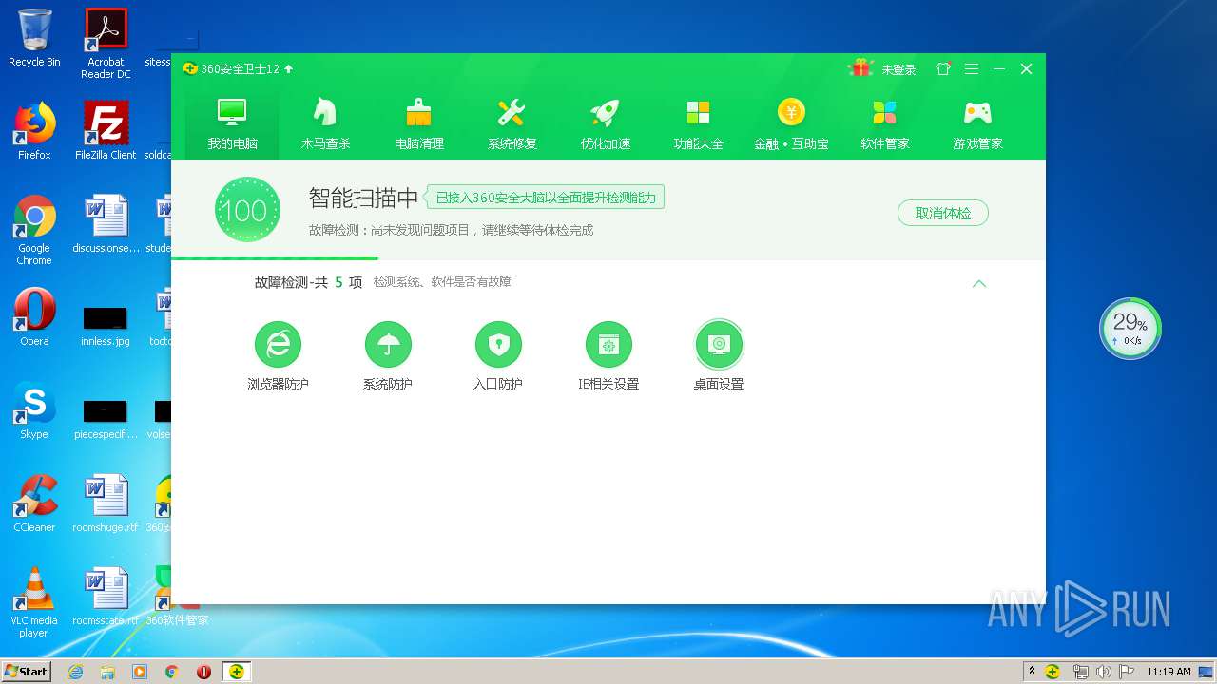Screen dimensions: 1217x684
Task: Open FileZilla Client desktop shortcut
Action: (106, 131)
